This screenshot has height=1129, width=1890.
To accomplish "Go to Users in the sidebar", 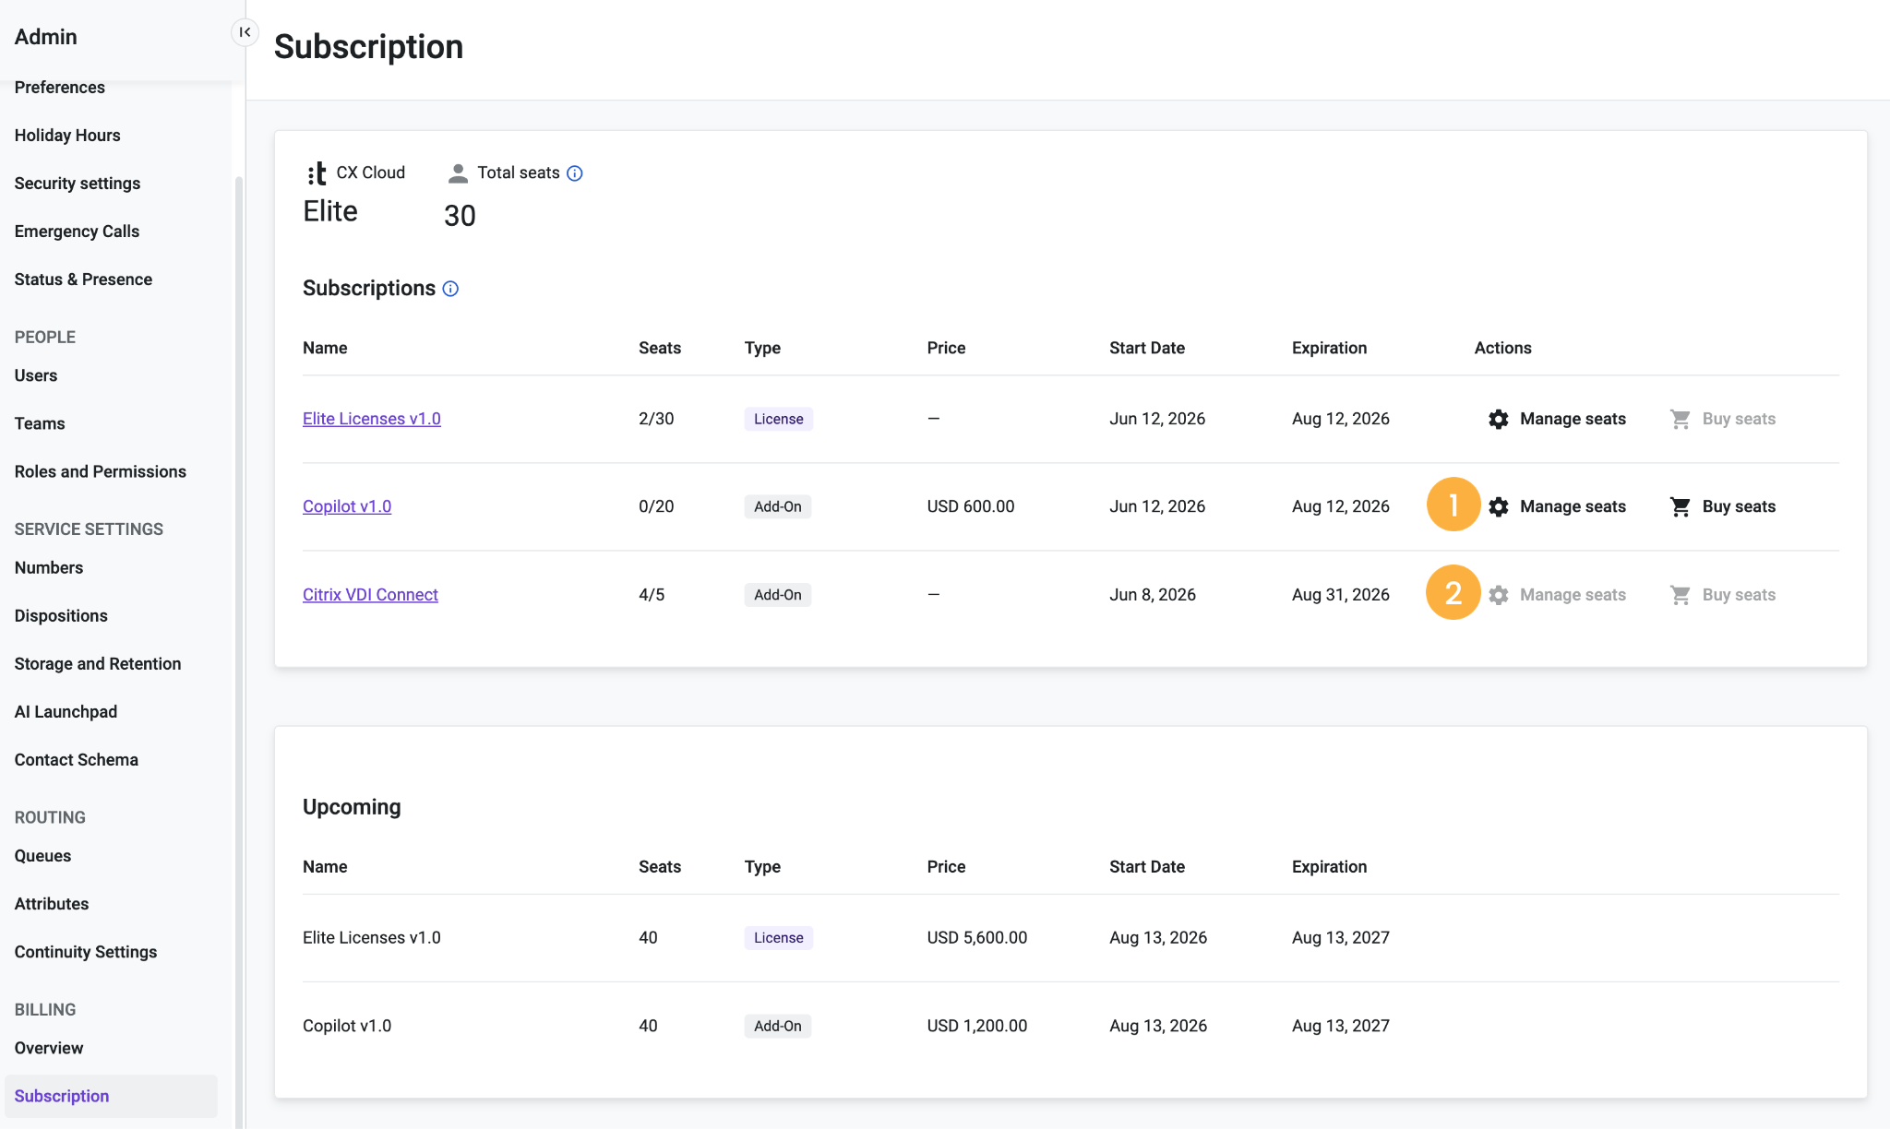I will tap(36, 375).
